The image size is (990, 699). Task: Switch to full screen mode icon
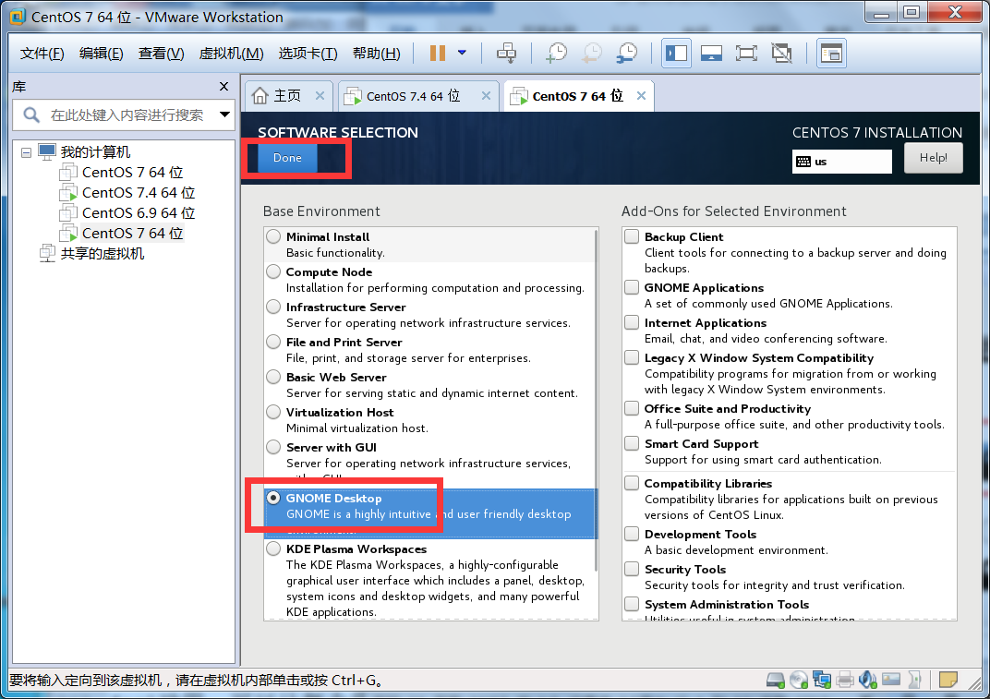pyautogui.click(x=746, y=53)
